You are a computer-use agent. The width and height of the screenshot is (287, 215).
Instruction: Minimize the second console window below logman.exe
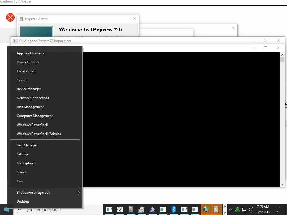pos(253,48)
